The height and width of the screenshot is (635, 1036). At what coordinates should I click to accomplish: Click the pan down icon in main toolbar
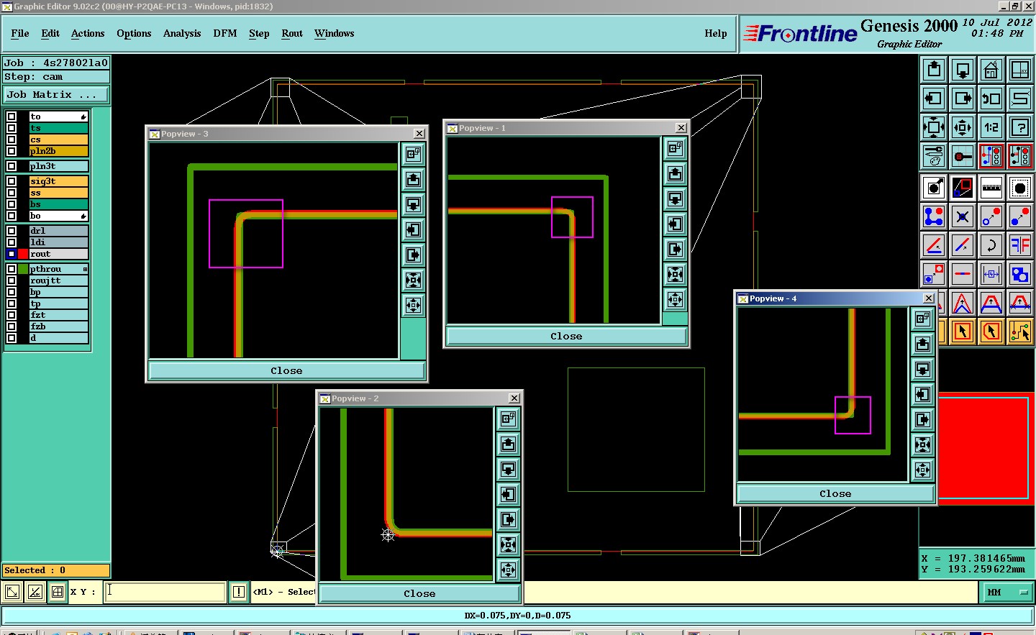click(x=963, y=70)
